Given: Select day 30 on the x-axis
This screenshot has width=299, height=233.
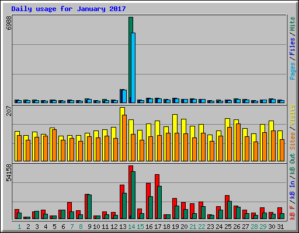Looking at the screenshot, I should (x=272, y=227).
